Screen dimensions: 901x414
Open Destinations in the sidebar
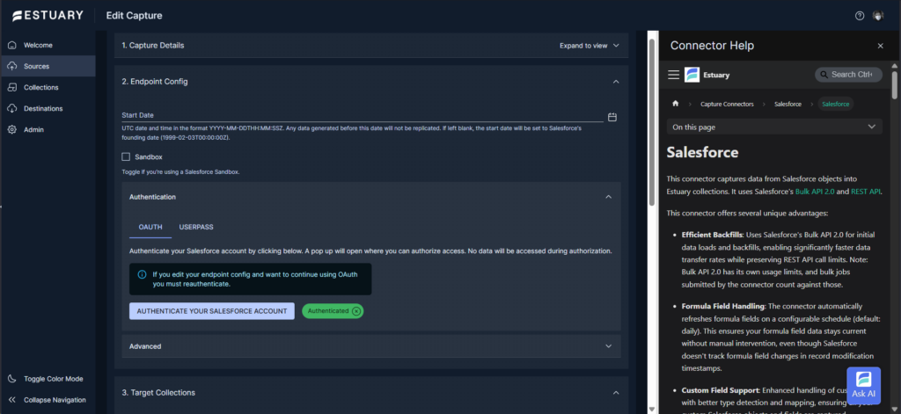(48, 108)
